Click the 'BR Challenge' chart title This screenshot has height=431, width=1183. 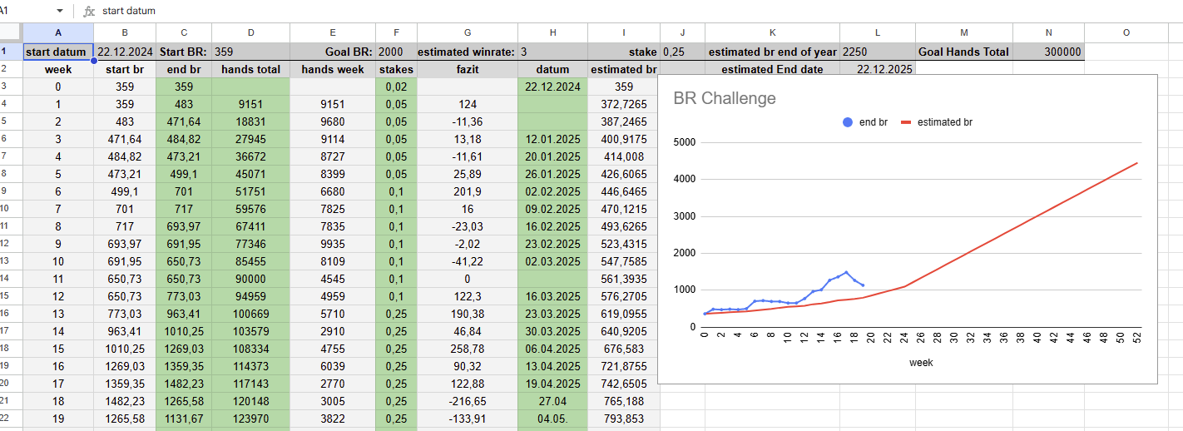(x=724, y=98)
